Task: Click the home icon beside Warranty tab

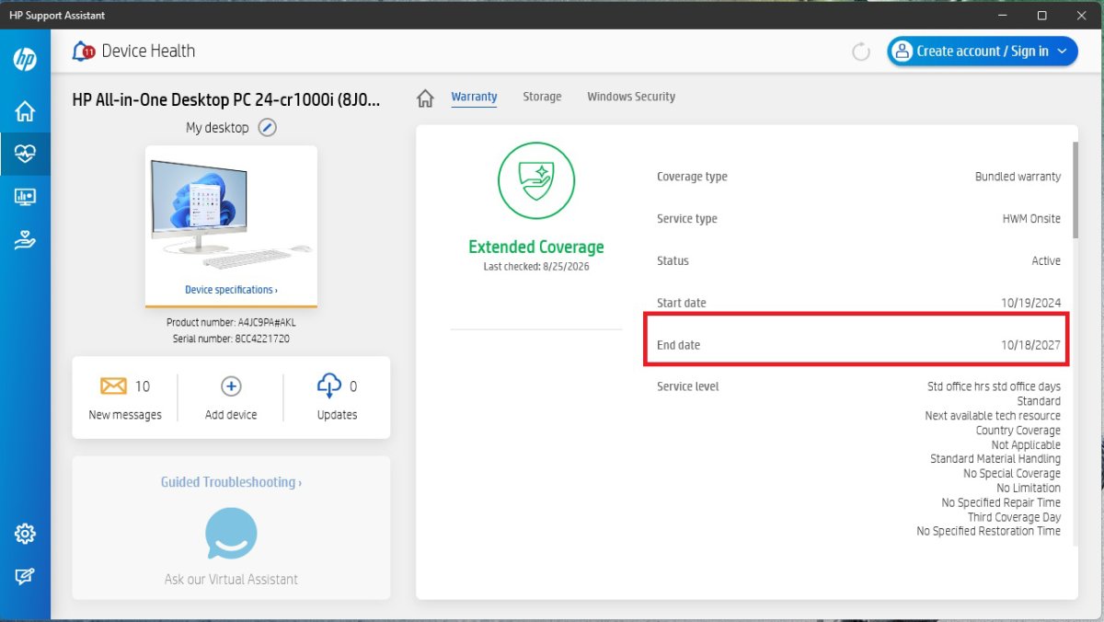Action: click(425, 98)
